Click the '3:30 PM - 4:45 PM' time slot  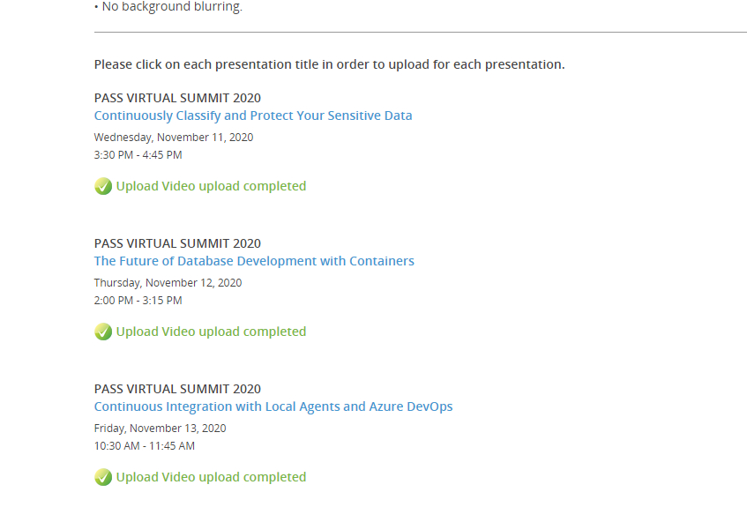pyautogui.click(x=138, y=155)
